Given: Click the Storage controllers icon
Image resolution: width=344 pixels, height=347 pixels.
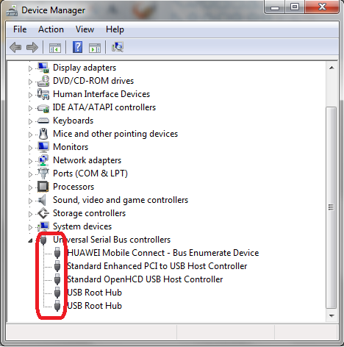Looking at the screenshot, I should (43, 213).
